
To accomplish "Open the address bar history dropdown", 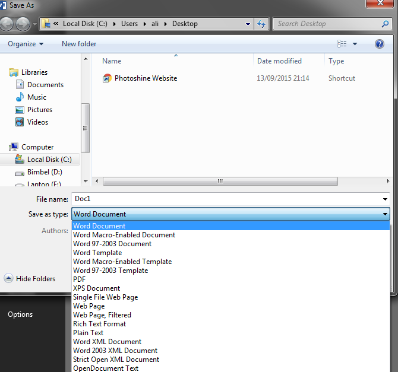I will coord(248,24).
